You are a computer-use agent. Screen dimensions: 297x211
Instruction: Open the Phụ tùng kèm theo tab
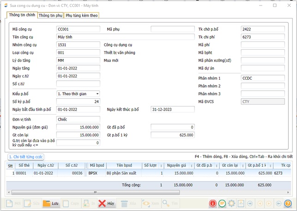click(x=82, y=15)
